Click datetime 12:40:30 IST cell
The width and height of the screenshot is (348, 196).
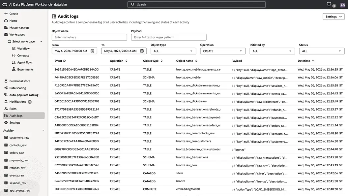click(320, 189)
